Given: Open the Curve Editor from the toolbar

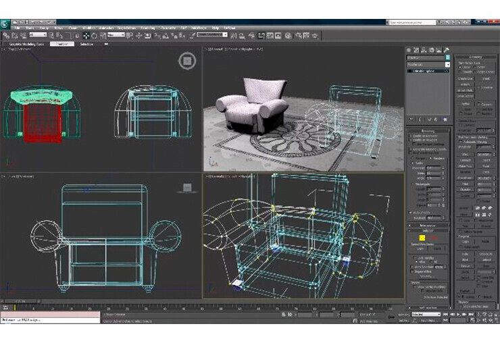Looking at the screenshot, I should pos(270,36).
